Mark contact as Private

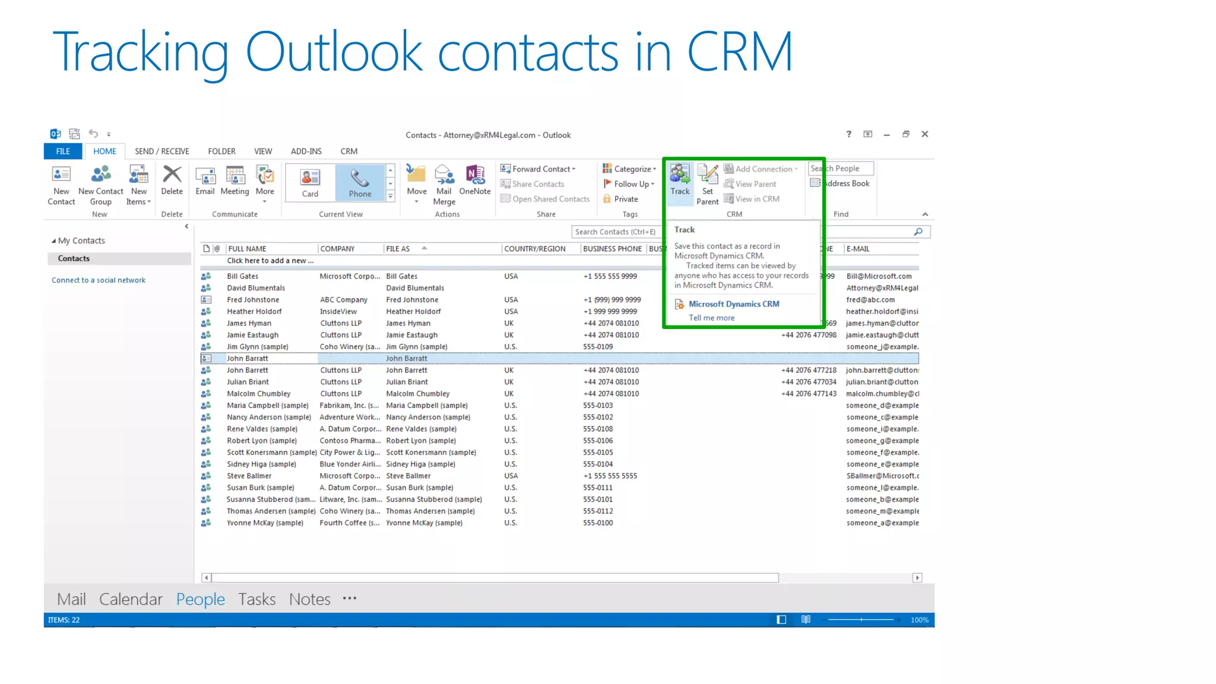pos(620,199)
